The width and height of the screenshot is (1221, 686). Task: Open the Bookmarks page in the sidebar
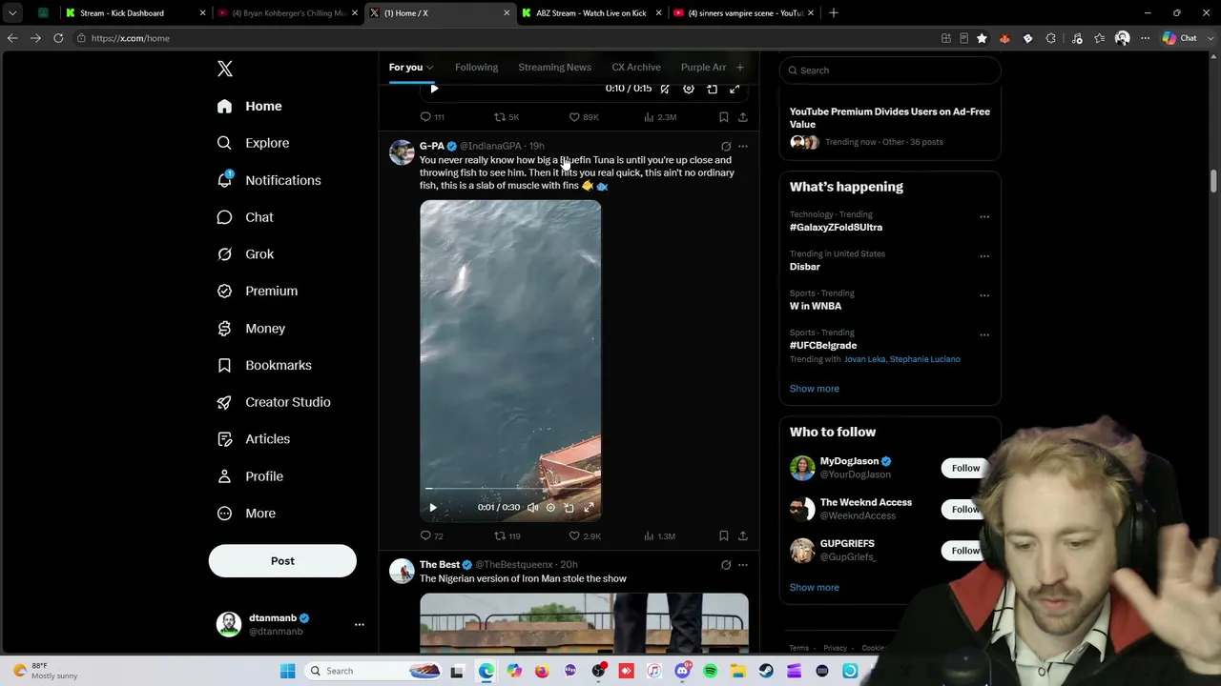pos(264,365)
